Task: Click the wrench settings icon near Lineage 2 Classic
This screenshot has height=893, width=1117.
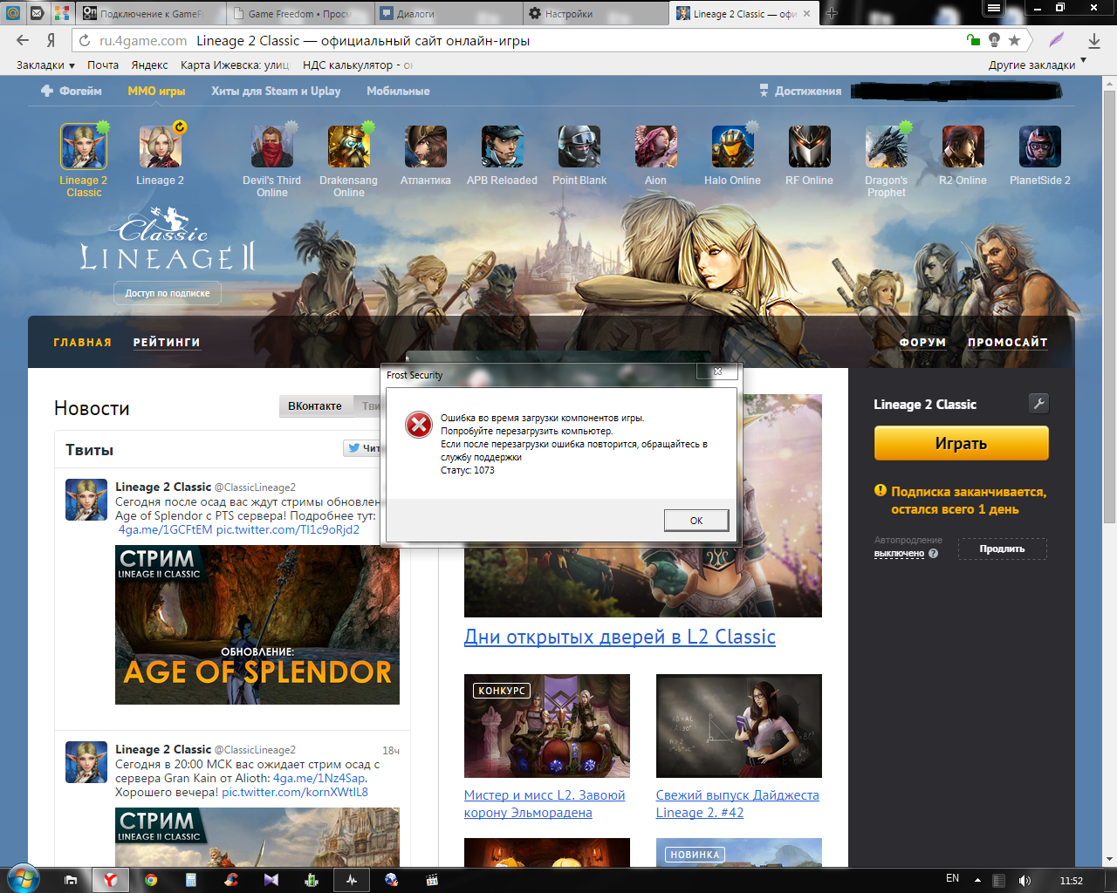Action: coord(1038,403)
